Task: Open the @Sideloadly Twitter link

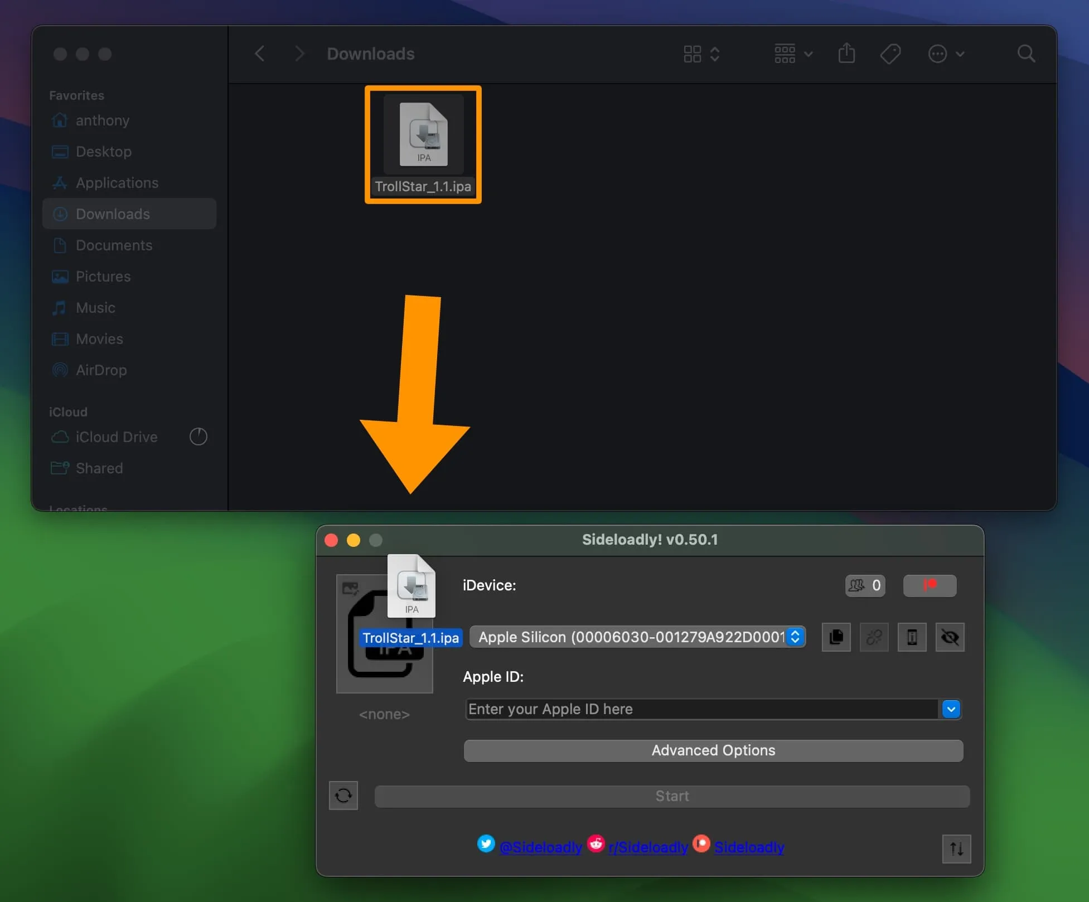Action: tap(541, 847)
